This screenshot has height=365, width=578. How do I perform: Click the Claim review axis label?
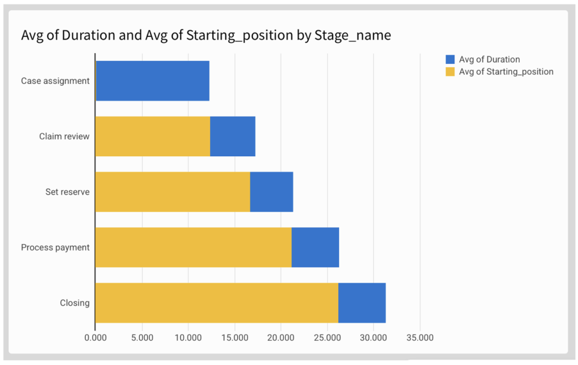click(64, 136)
